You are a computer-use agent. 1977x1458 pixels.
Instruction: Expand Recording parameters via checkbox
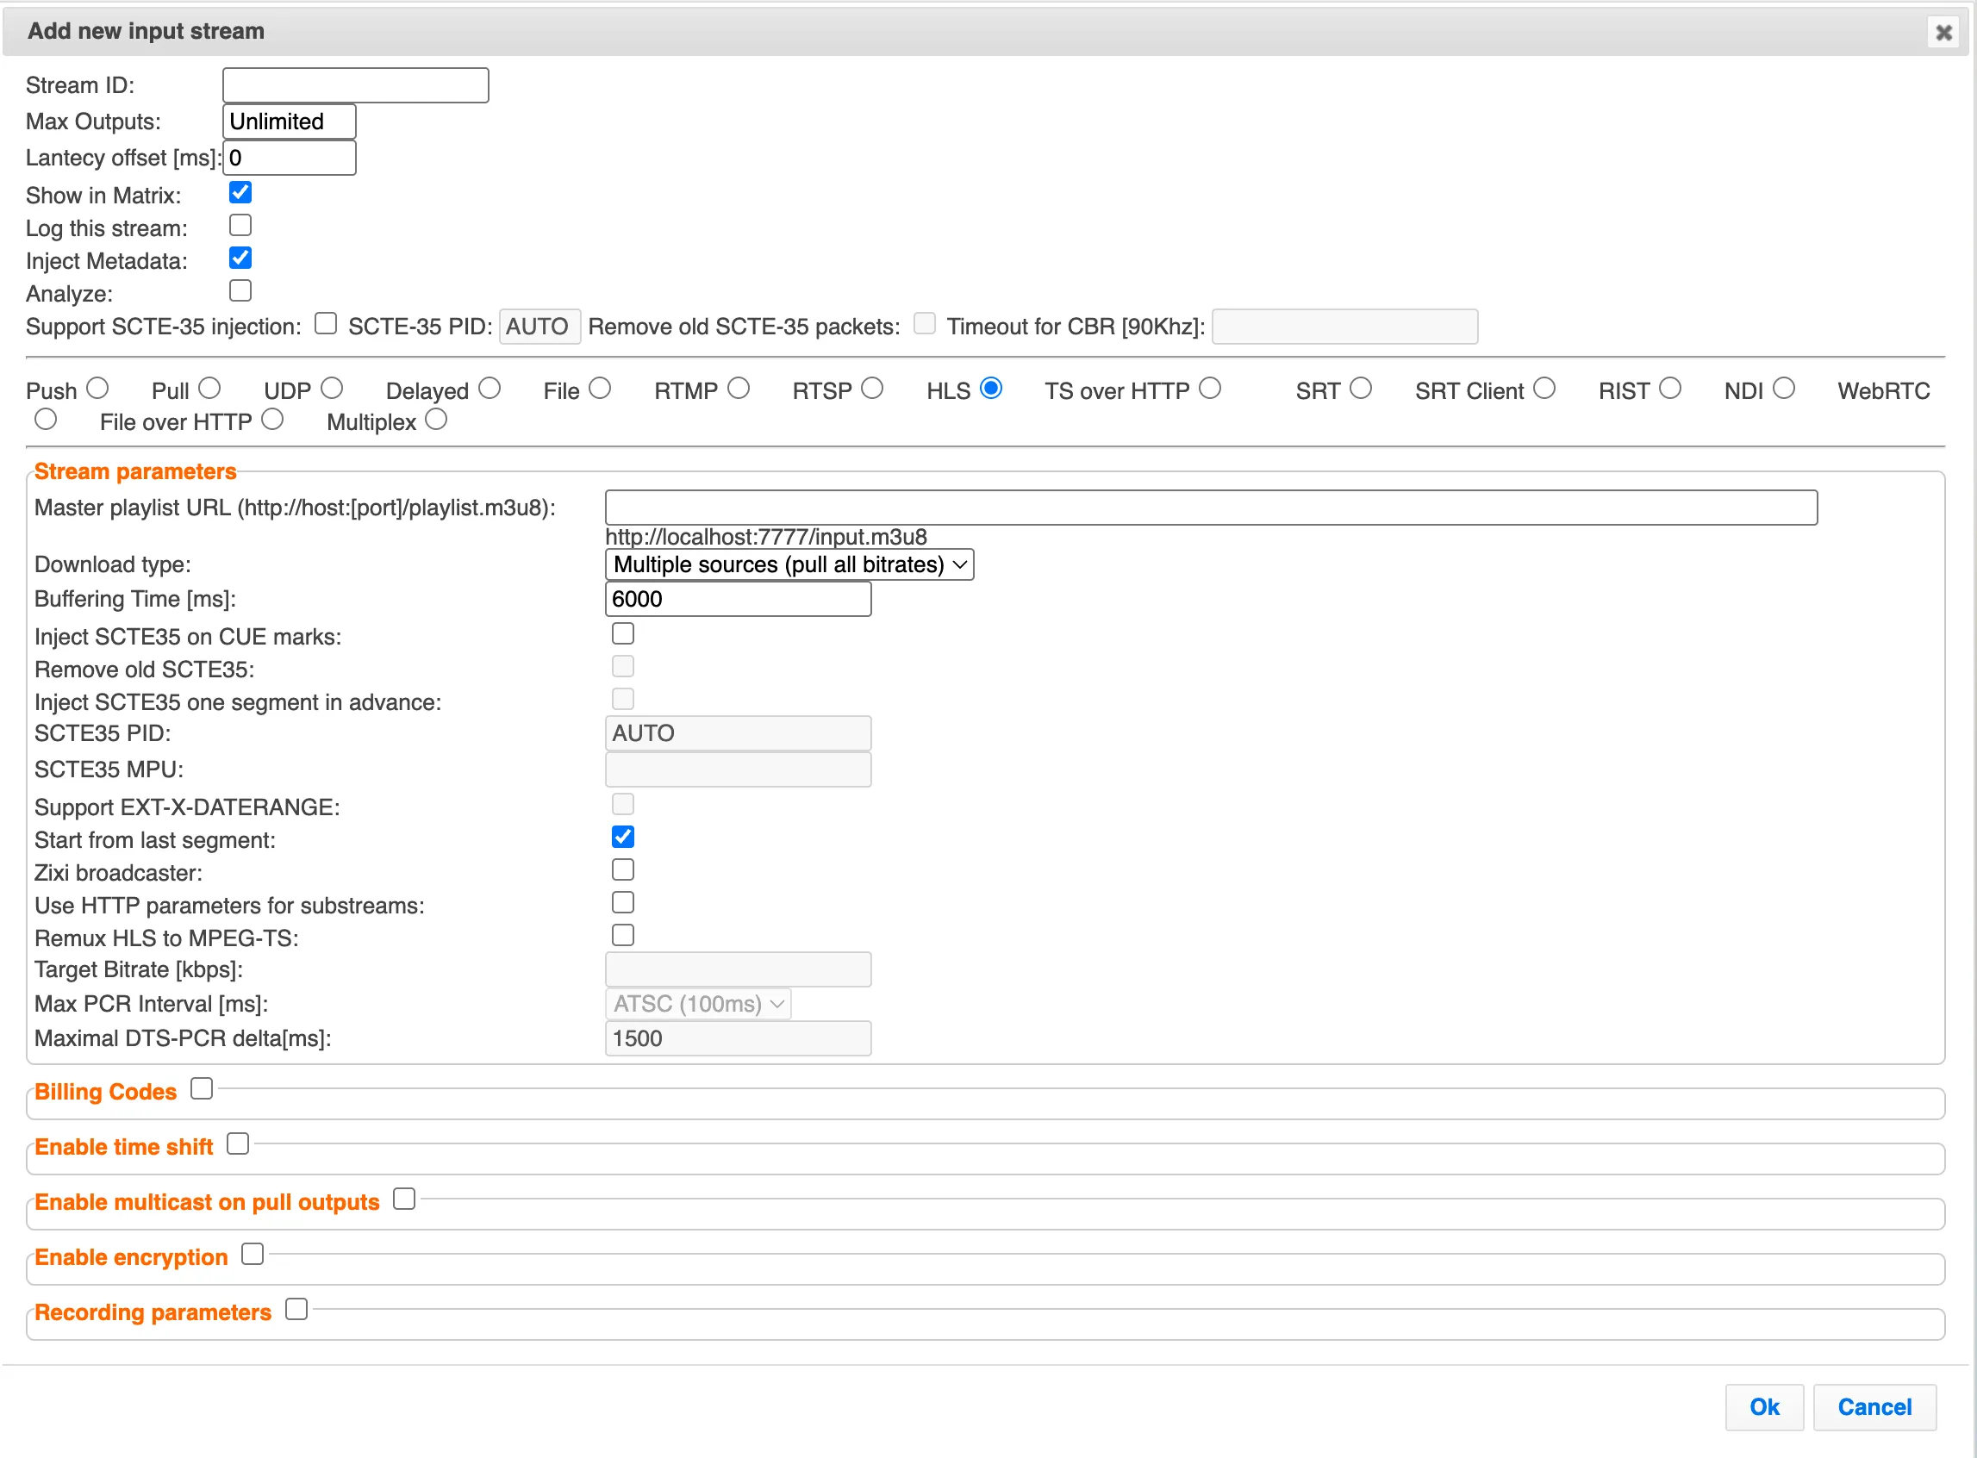pyautogui.click(x=296, y=1310)
